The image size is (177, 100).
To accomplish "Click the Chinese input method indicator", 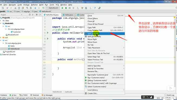I will (x=144, y=97).
